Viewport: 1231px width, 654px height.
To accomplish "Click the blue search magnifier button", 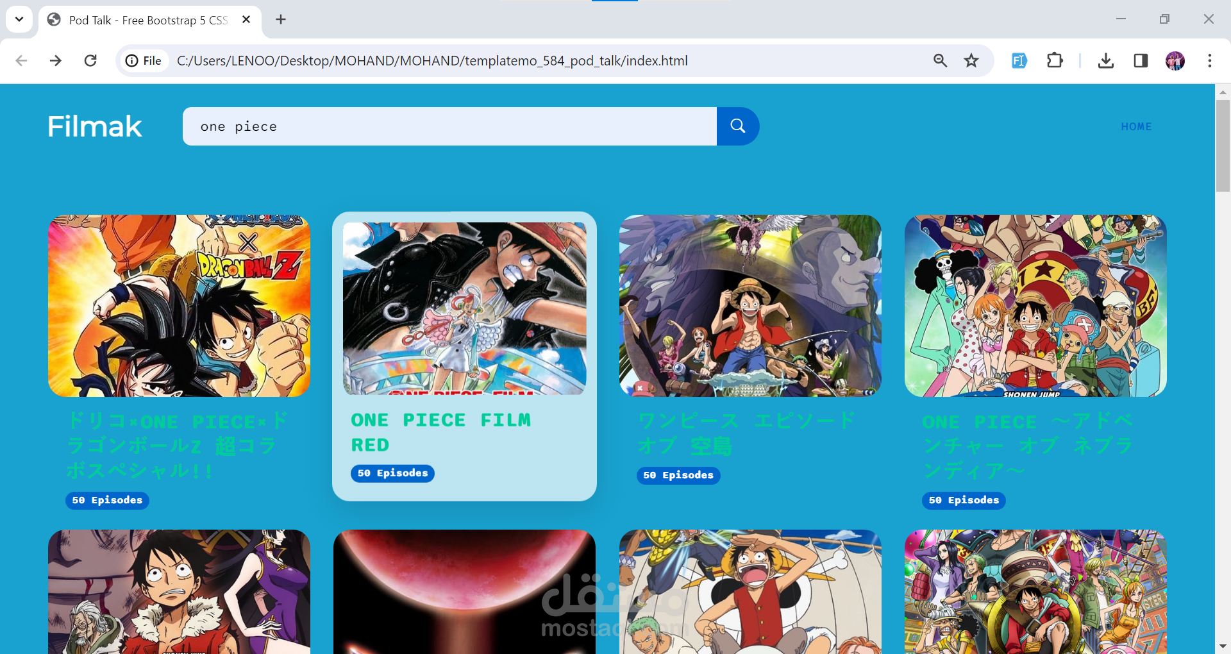I will [x=738, y=126].
